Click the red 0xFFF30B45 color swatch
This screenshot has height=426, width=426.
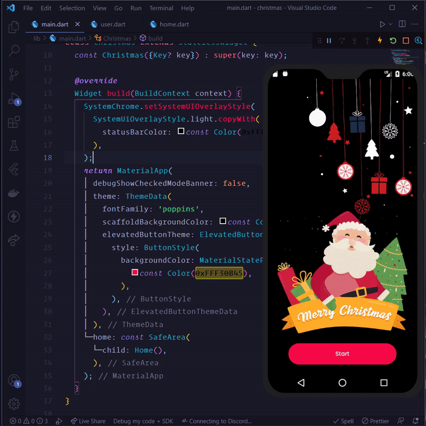pyautogui.click(x=135, y=272)
